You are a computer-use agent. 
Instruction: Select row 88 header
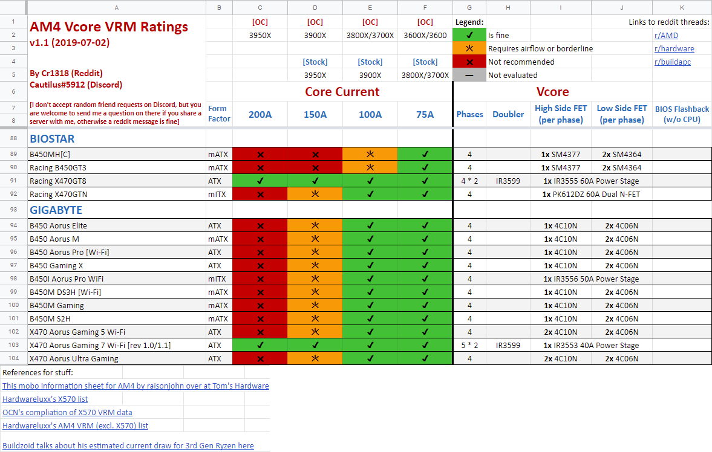click(x=14, y=138)
